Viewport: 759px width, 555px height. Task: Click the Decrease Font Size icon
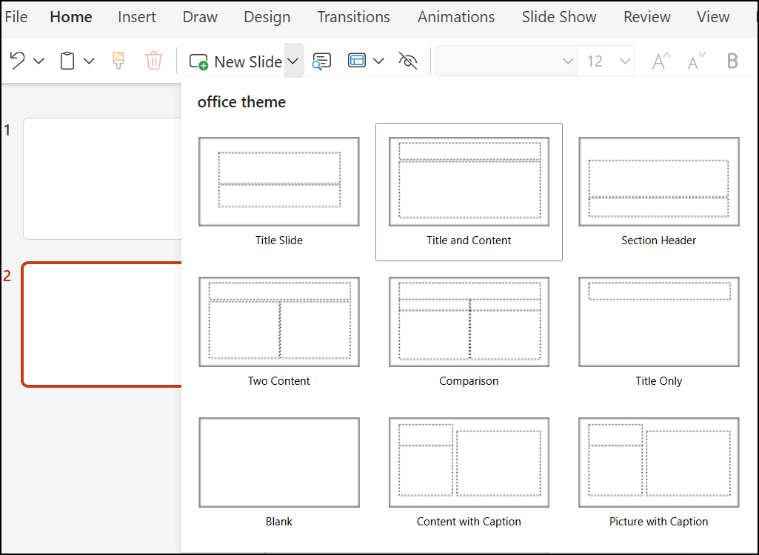[x=695, y=61]
